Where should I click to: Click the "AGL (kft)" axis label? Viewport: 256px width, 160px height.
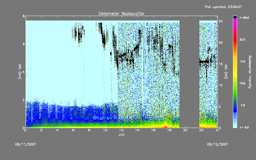pyautogui.click(x=226, y=72)
